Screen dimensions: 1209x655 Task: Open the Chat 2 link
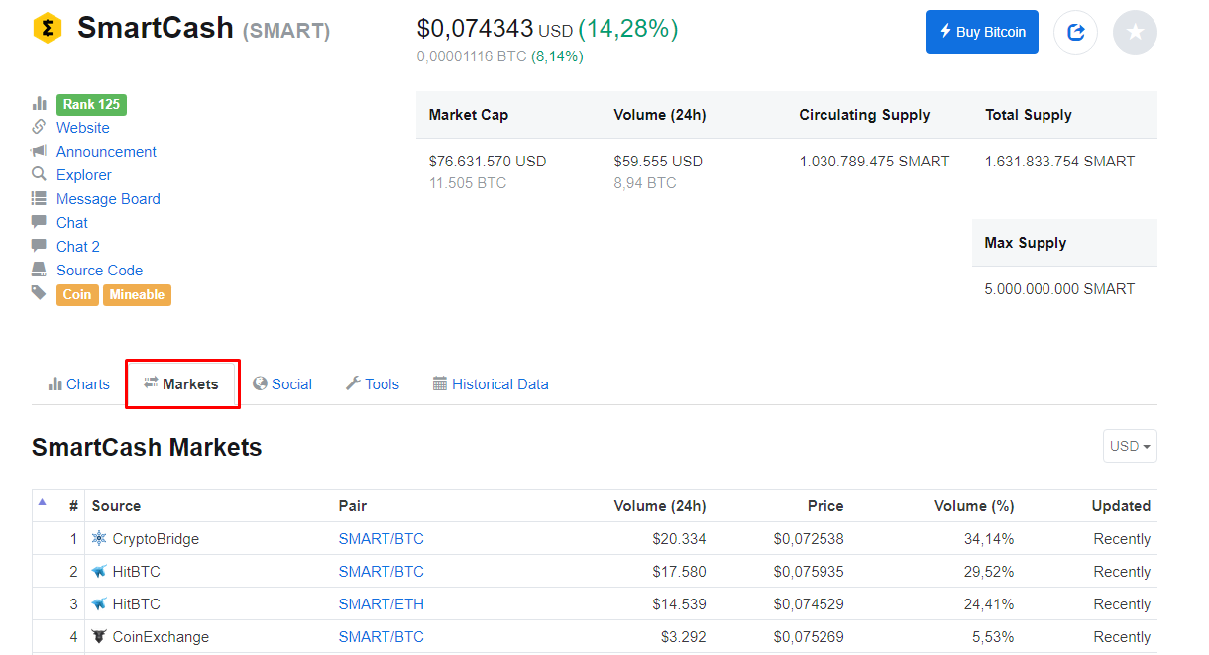point(78,247)
